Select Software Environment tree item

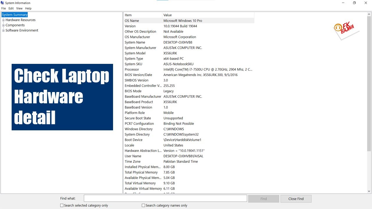22,30
